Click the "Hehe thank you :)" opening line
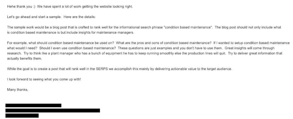The height and width of the screenshot is (119, 293). pos(21,7)
